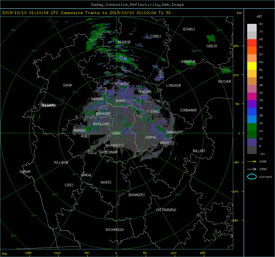Click the LINGASUR city label
Image resolution: width=275 pixels, height=257 pixels.
174,86
